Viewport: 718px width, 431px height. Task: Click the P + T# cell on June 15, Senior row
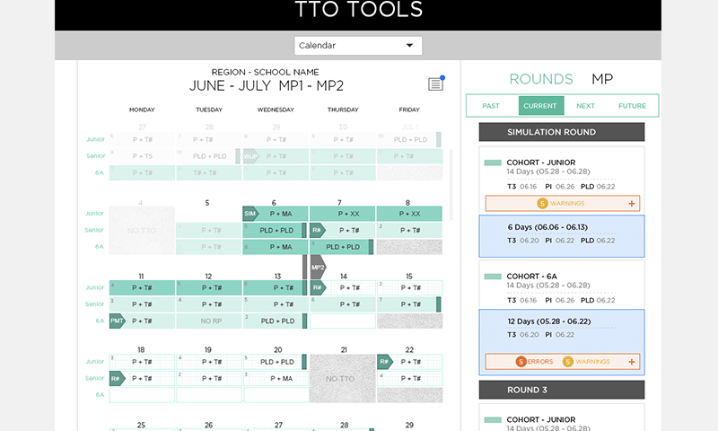coord(409,304)
